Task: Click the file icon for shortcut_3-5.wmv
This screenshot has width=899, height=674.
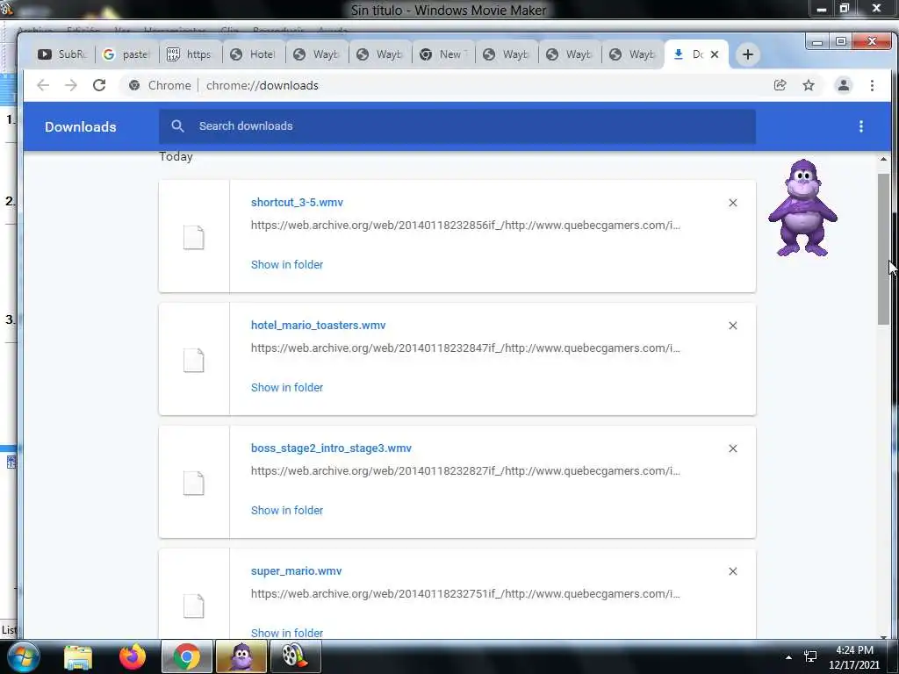Action: pos(194,237)
